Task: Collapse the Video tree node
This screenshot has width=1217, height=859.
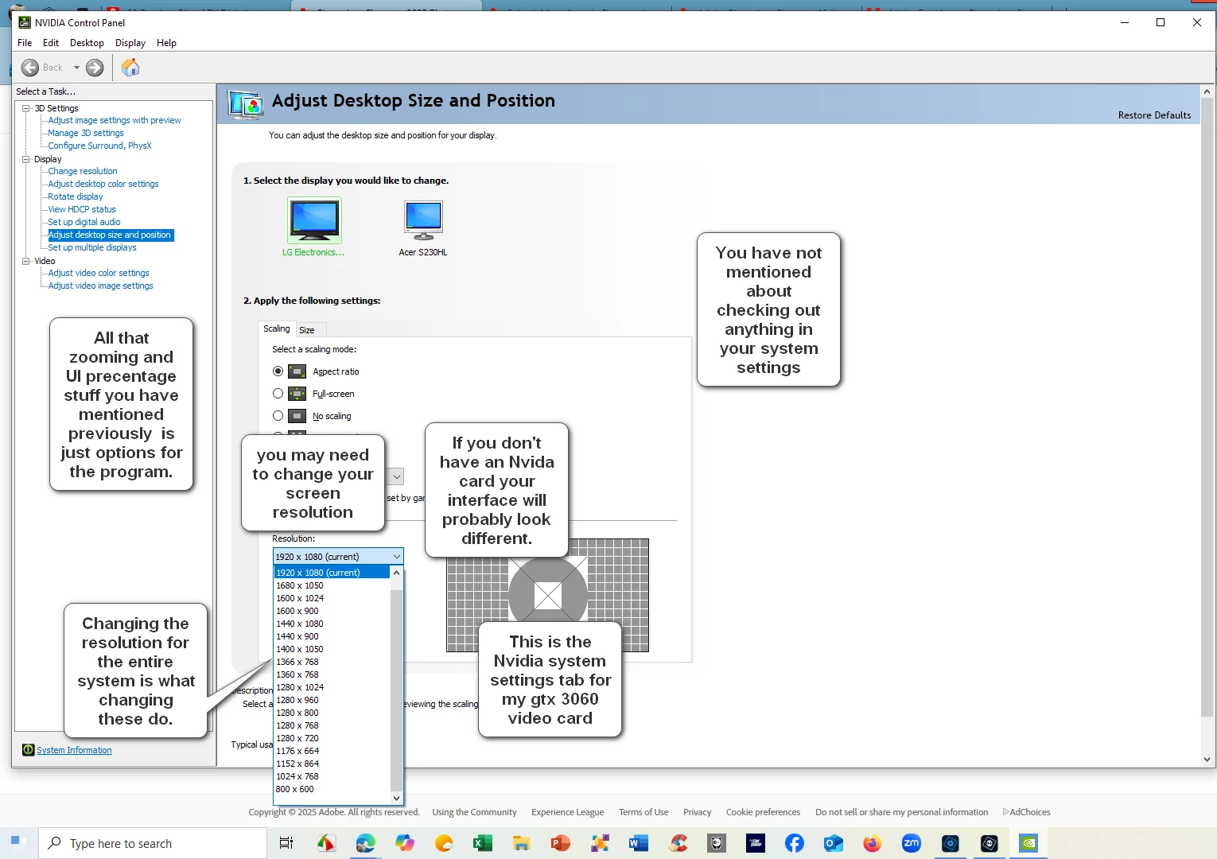Action: pyautogui.click(x=26, y=261)
